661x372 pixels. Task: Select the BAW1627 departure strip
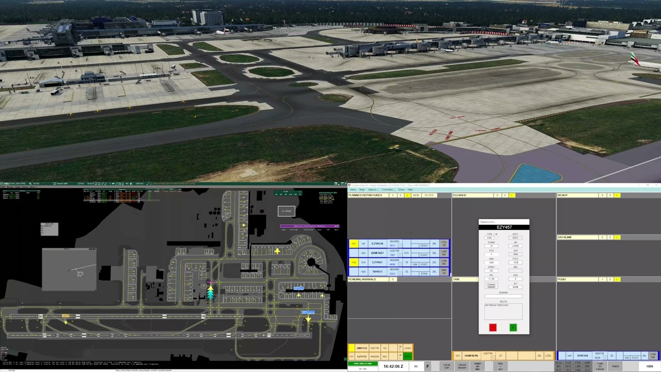(x=399, y=253)
